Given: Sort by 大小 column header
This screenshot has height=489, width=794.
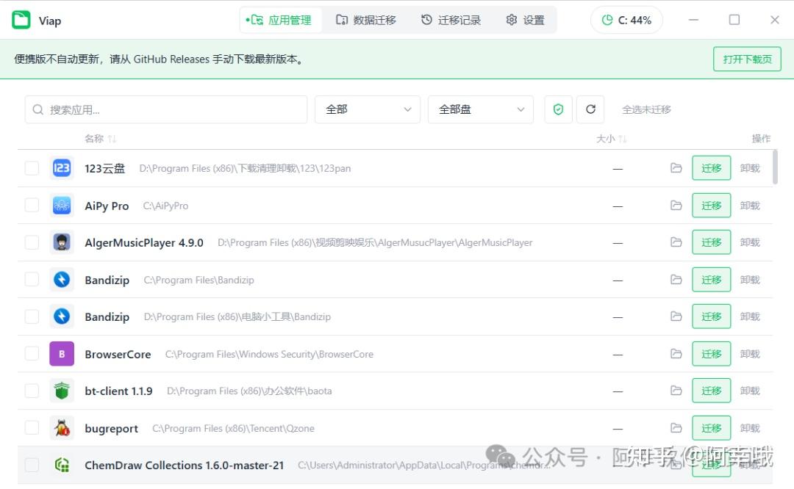Looking at the screenshot, I should coord(611,139).
